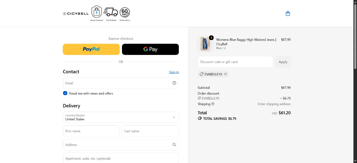Focus the Discount code or gift card field
The image size is (357, 163).
(235, 62)
